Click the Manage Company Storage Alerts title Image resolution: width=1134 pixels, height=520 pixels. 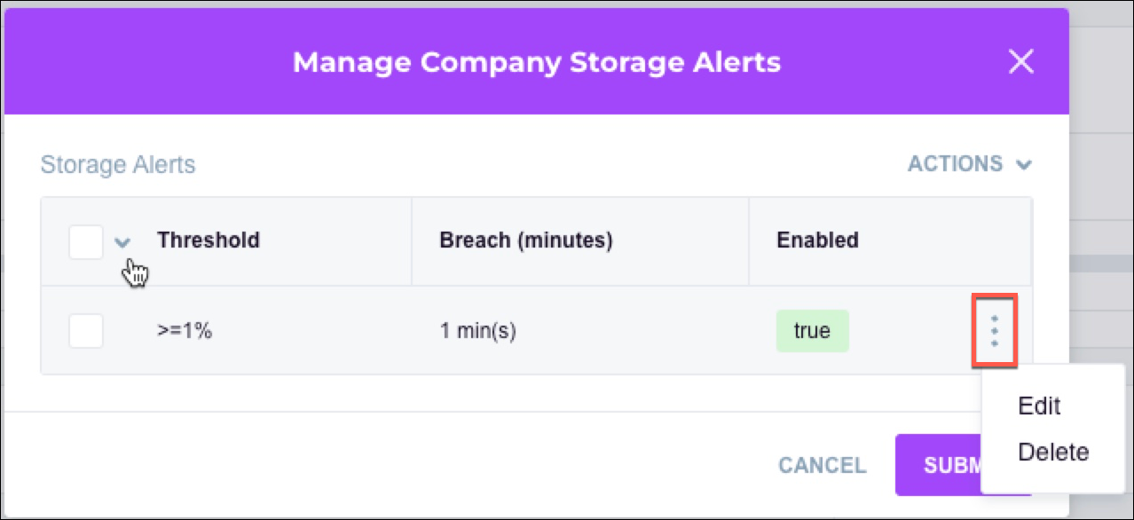(x=536, y=62)
